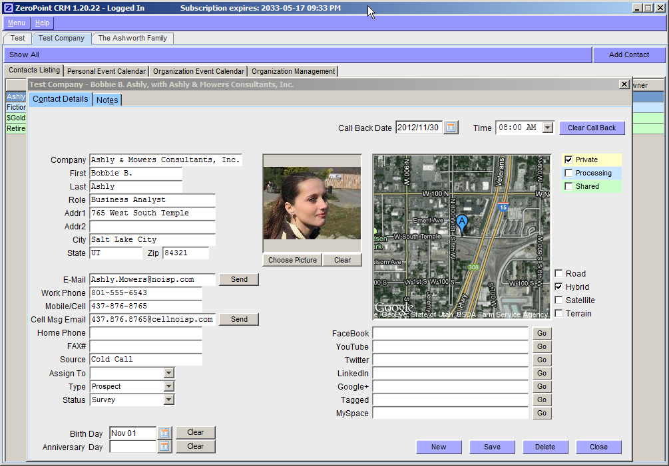This screenshot has height=466, width=669.
Task: Open the Help menu
Action: click(x=42, y=23)
